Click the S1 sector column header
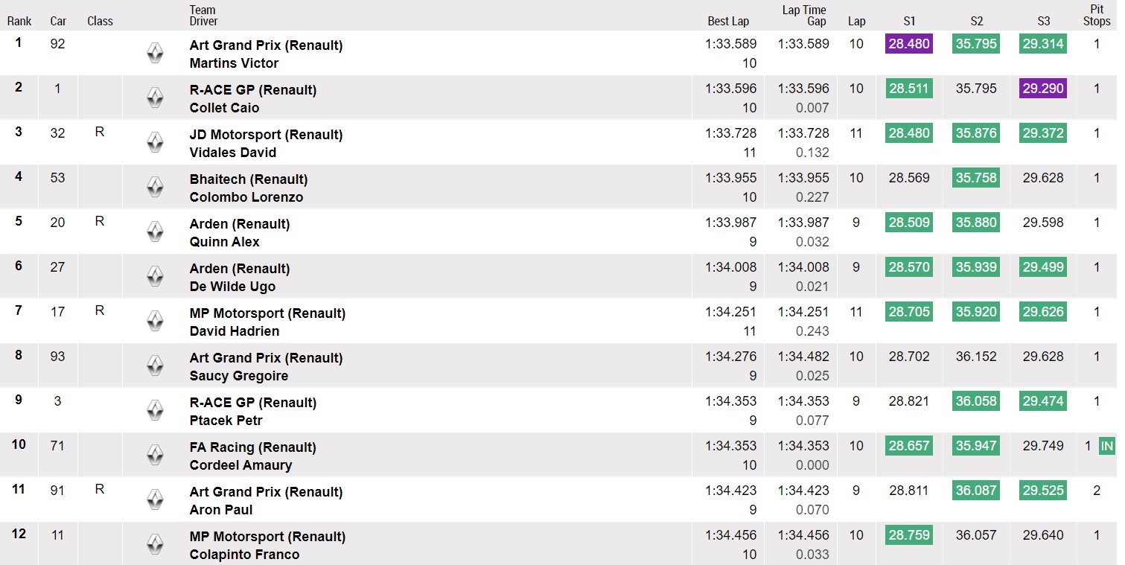The image size is (1125, 565). [x=909, y=21]
